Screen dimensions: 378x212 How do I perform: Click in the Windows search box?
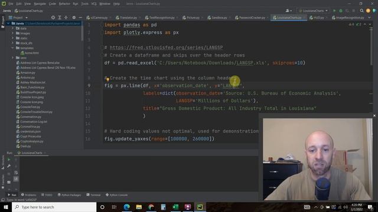[54, 207]
